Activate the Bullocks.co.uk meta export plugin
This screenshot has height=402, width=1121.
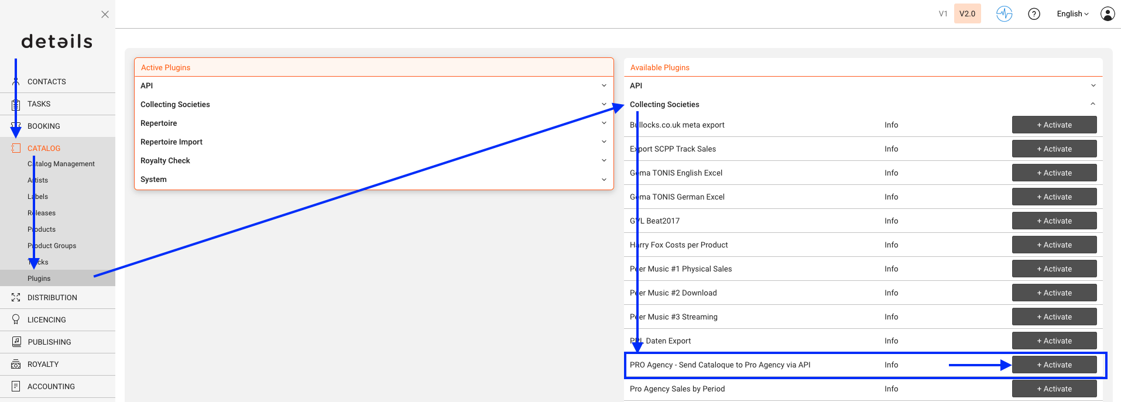pos(1054,125)
